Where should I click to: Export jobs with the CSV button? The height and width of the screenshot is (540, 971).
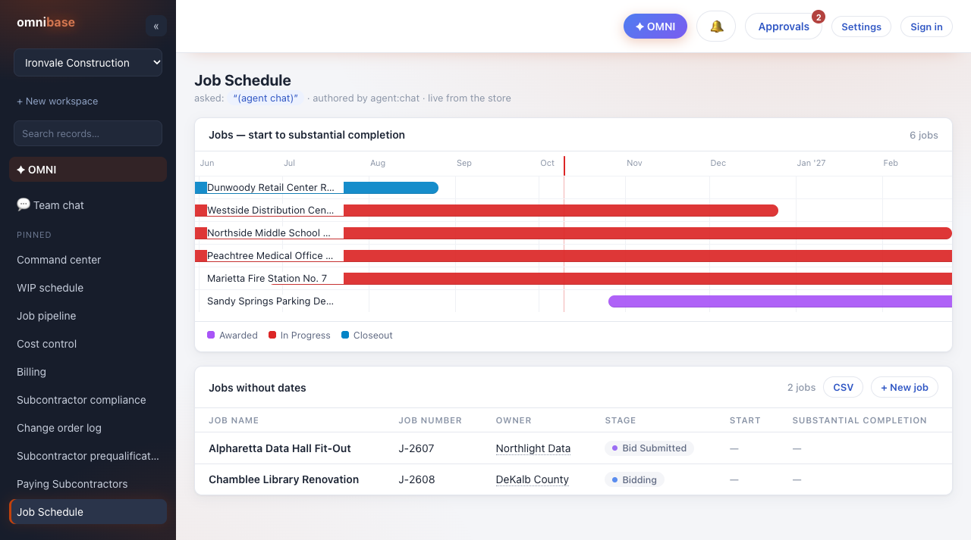(843, 387)
